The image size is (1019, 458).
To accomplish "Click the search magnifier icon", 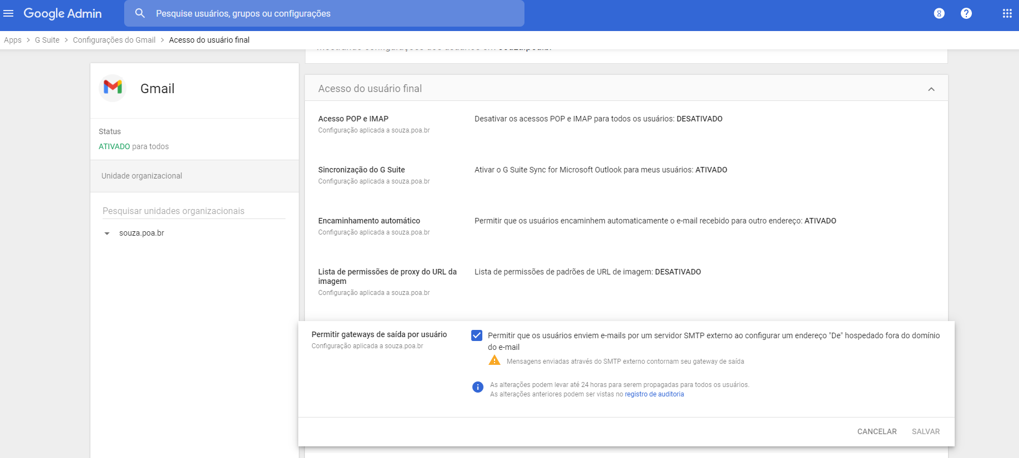I will point(140,13).
